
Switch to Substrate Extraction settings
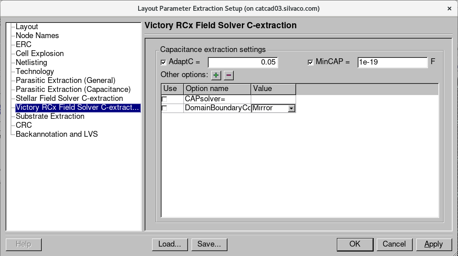50,117
